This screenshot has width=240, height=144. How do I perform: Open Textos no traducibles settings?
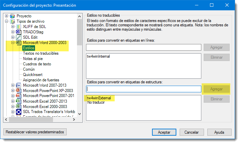41,53
